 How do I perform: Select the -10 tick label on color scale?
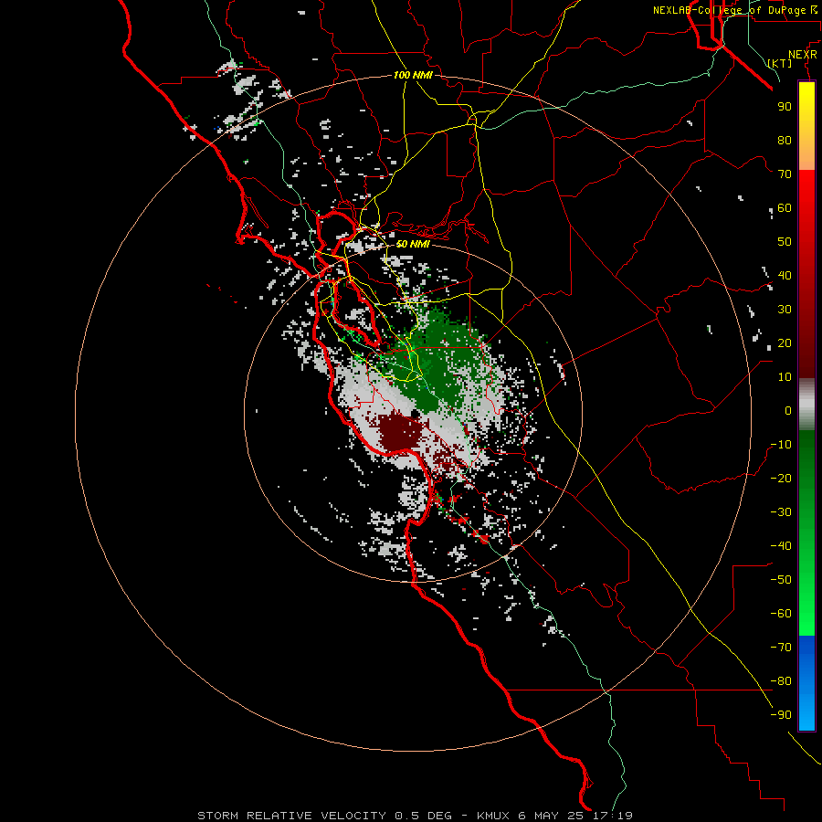781,445
